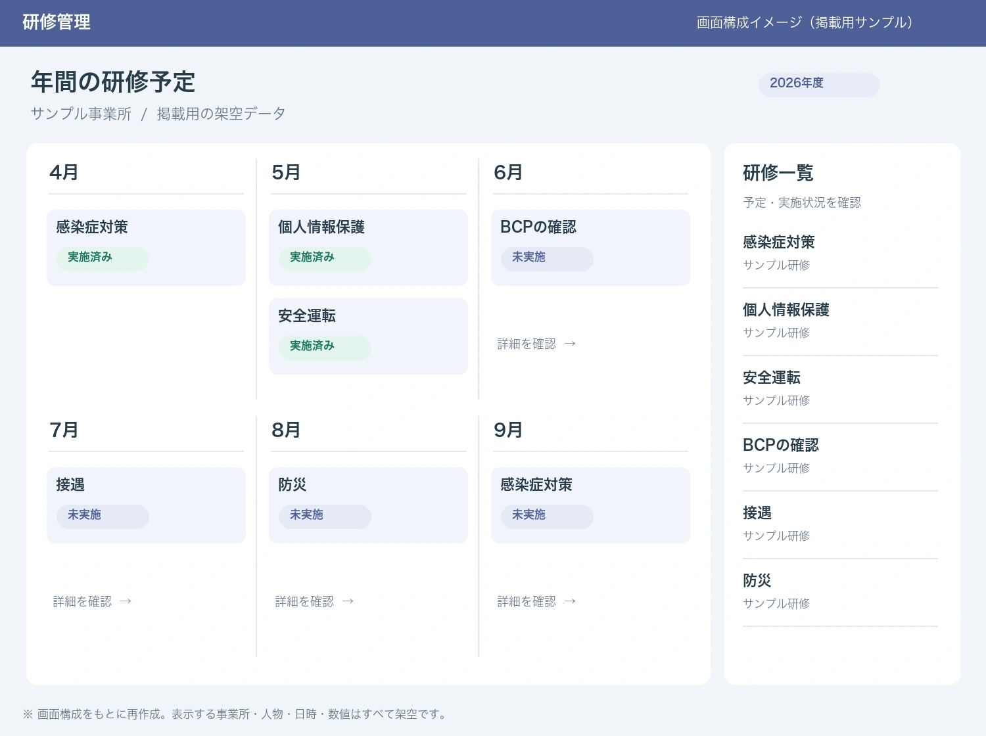
Task: Click 詳細を確認 link under 8月
Action: click(x=314, y=601)
